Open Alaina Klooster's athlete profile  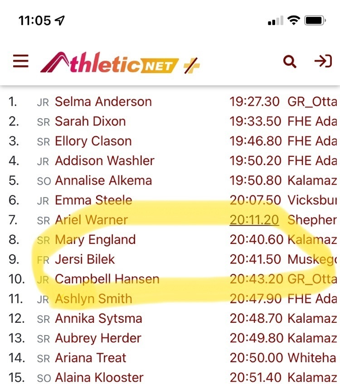click(x=99, y=377)
